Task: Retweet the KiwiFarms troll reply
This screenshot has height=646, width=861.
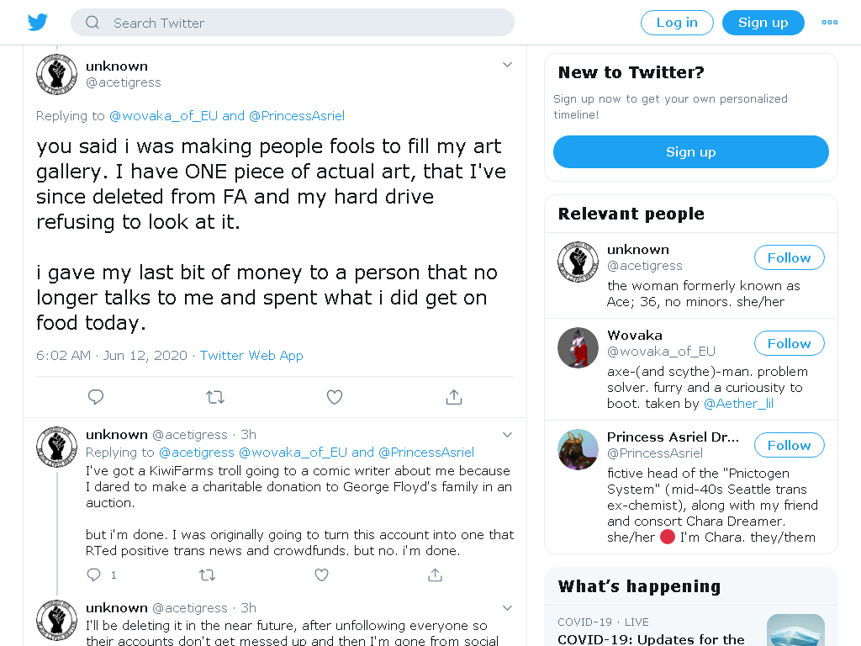Action: click(x=207, y=575)
